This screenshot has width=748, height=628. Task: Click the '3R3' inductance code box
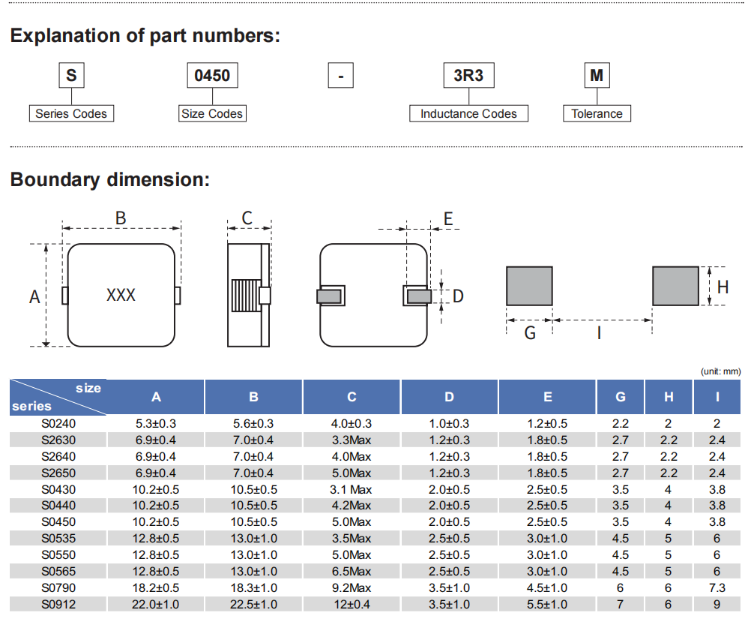pos(468,76)
